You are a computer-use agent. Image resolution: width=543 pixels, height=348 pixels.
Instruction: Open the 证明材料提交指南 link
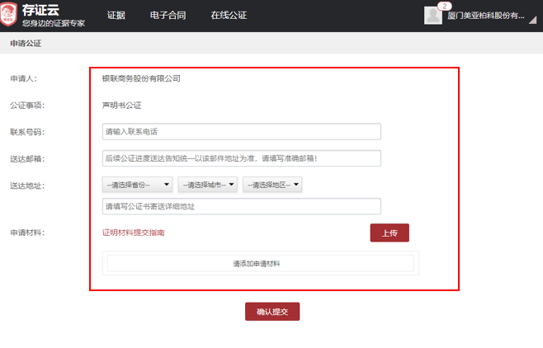tap(134, 233)
